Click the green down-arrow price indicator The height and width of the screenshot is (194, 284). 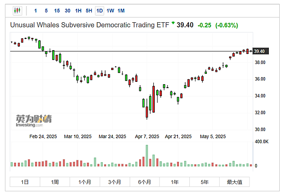pos(173,23)
